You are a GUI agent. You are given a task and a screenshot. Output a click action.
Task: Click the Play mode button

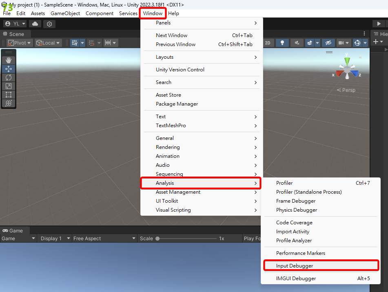click(x=379, y=24)
